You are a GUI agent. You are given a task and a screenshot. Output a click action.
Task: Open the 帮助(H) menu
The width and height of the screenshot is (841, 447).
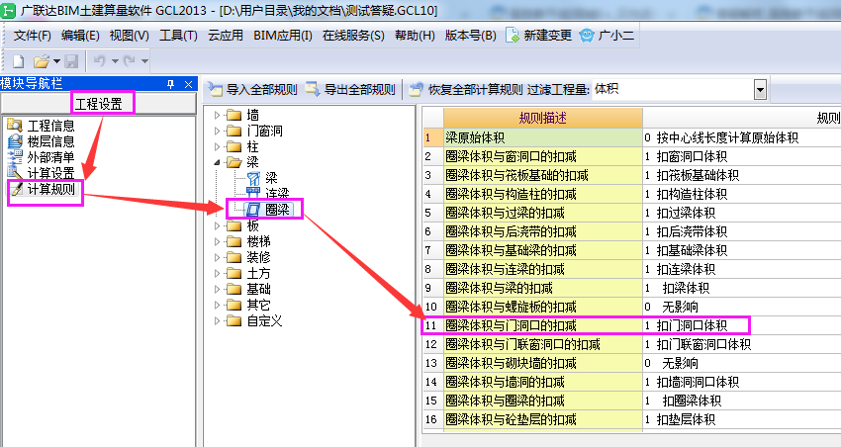(x=415, y=36)
